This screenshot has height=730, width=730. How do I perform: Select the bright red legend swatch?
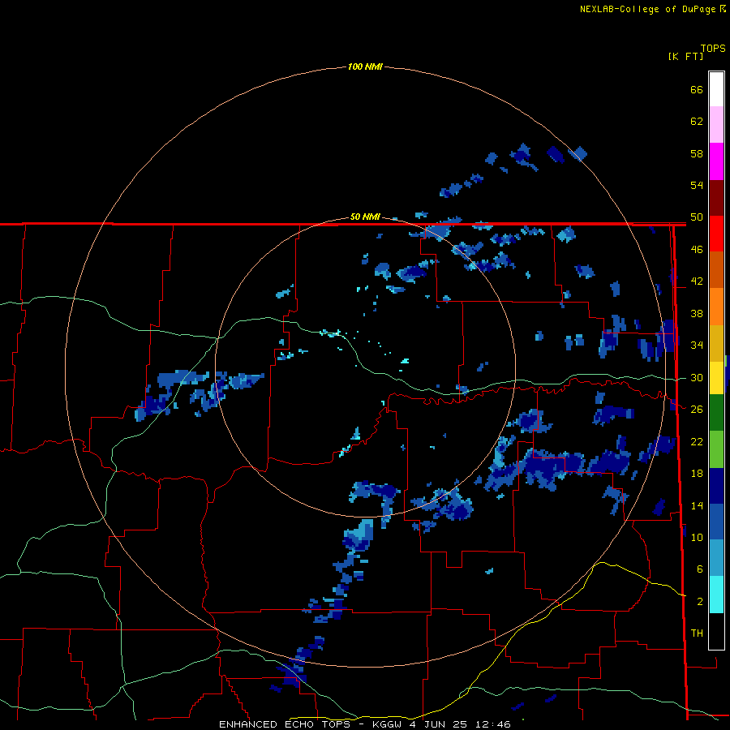[716, 234]
